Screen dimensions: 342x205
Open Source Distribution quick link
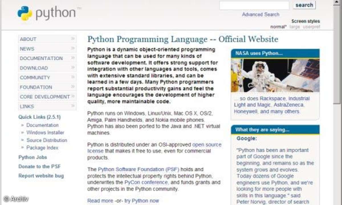click(x=47, y=140)
